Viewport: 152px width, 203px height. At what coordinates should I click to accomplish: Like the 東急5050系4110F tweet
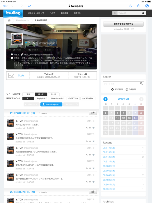[93, 168]
